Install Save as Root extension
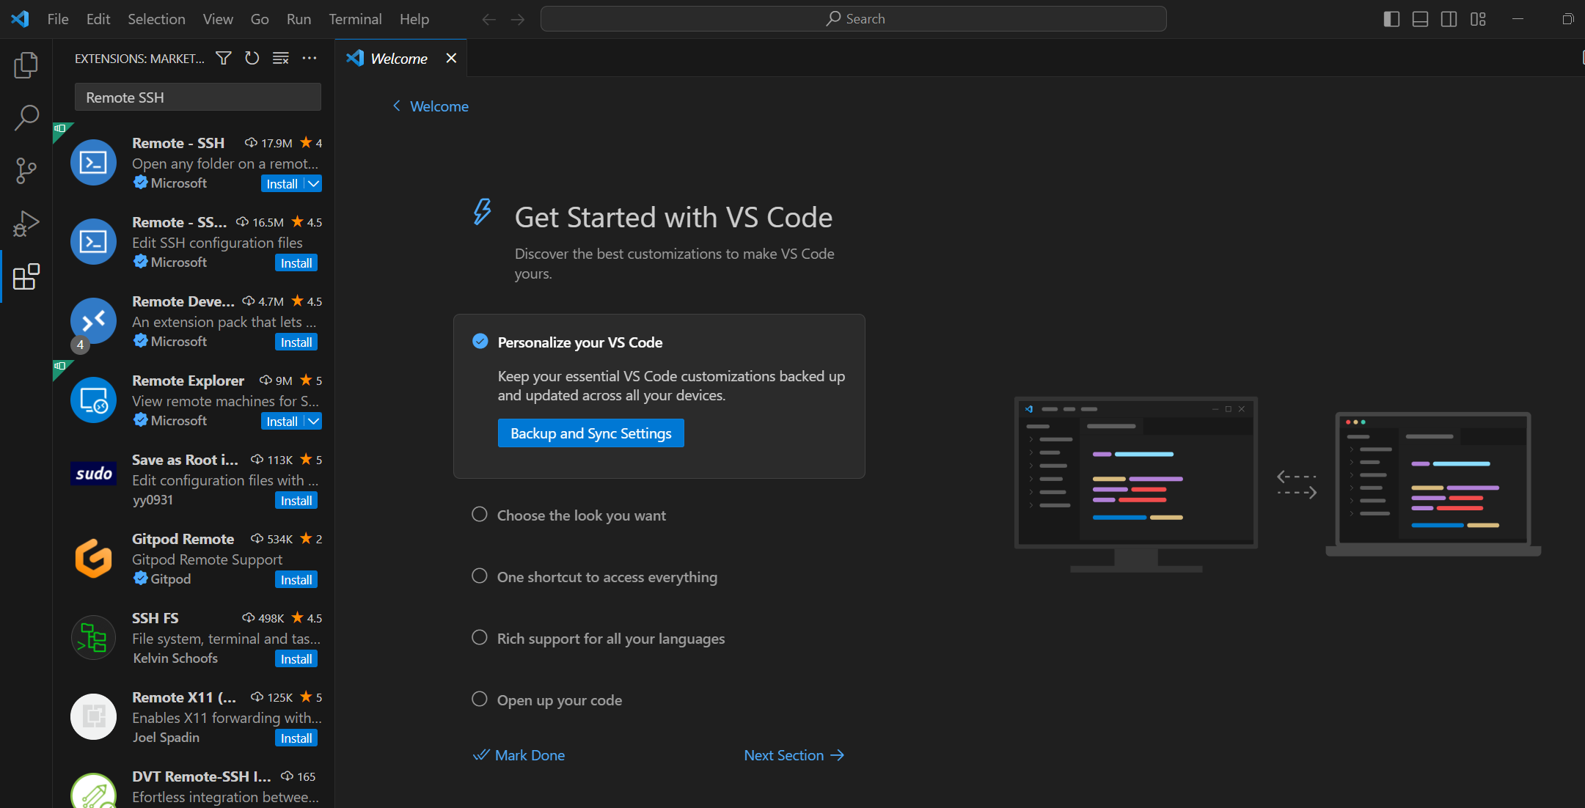 point(296,500)
